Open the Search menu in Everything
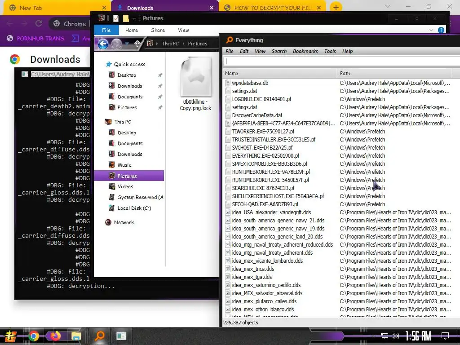The width and height of the screenshot is (460, 345). 279,51
